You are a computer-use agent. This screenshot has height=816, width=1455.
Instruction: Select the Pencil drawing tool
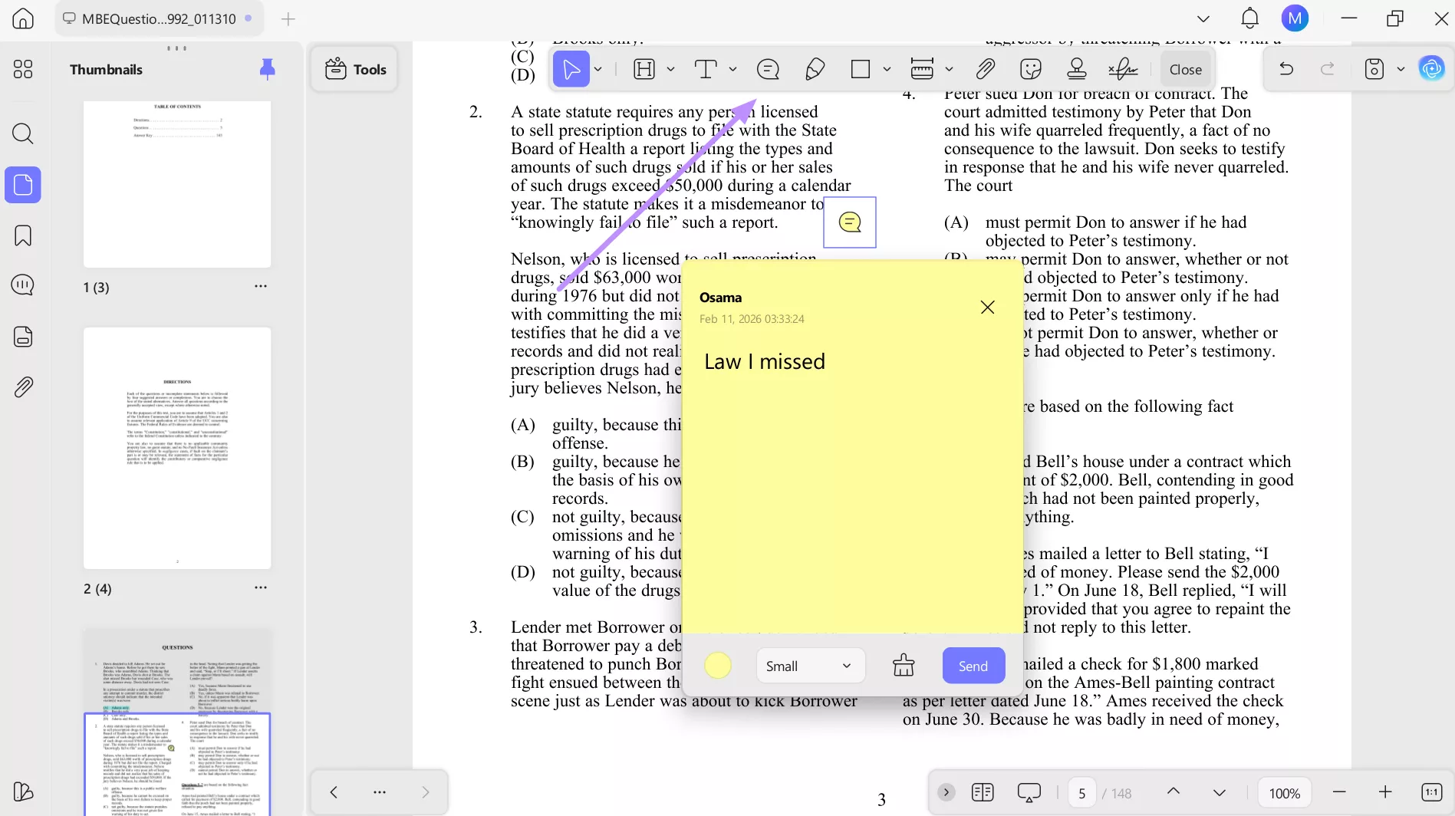point(814,68)
